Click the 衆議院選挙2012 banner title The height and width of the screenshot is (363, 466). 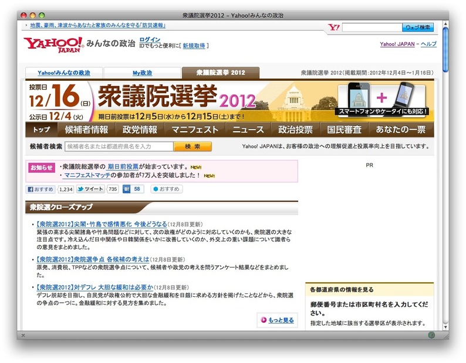(x=177, y=97)
